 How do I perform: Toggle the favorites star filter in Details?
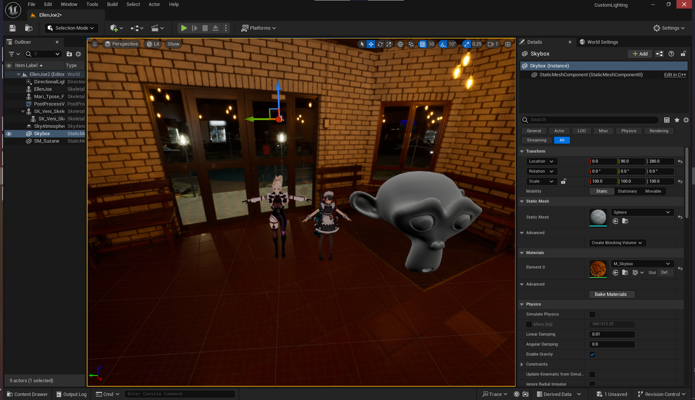[x=677, y=120]
